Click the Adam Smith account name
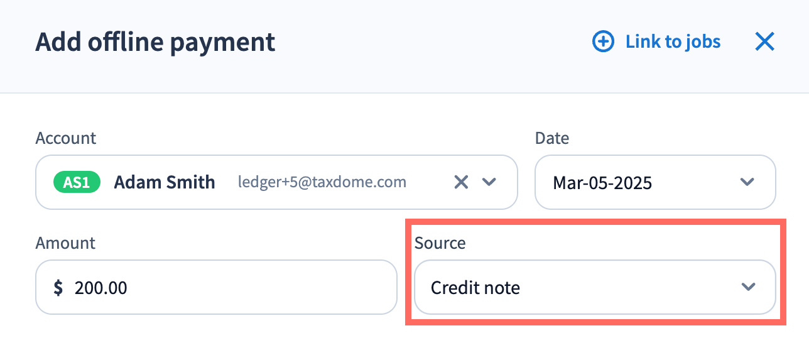The width and height of the screenshot is (809, 338). 165,183
